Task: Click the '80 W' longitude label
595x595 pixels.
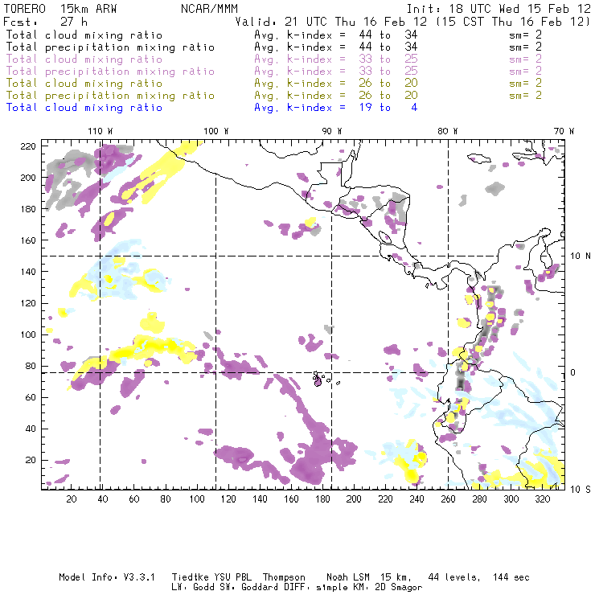Action: [448, 131]
